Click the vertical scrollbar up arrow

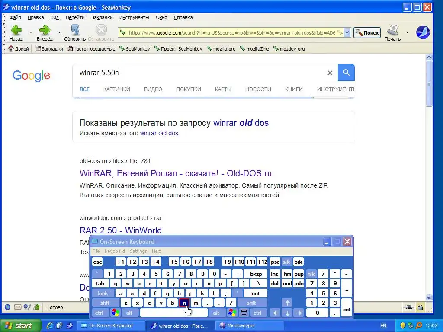[x=429, y=57]
